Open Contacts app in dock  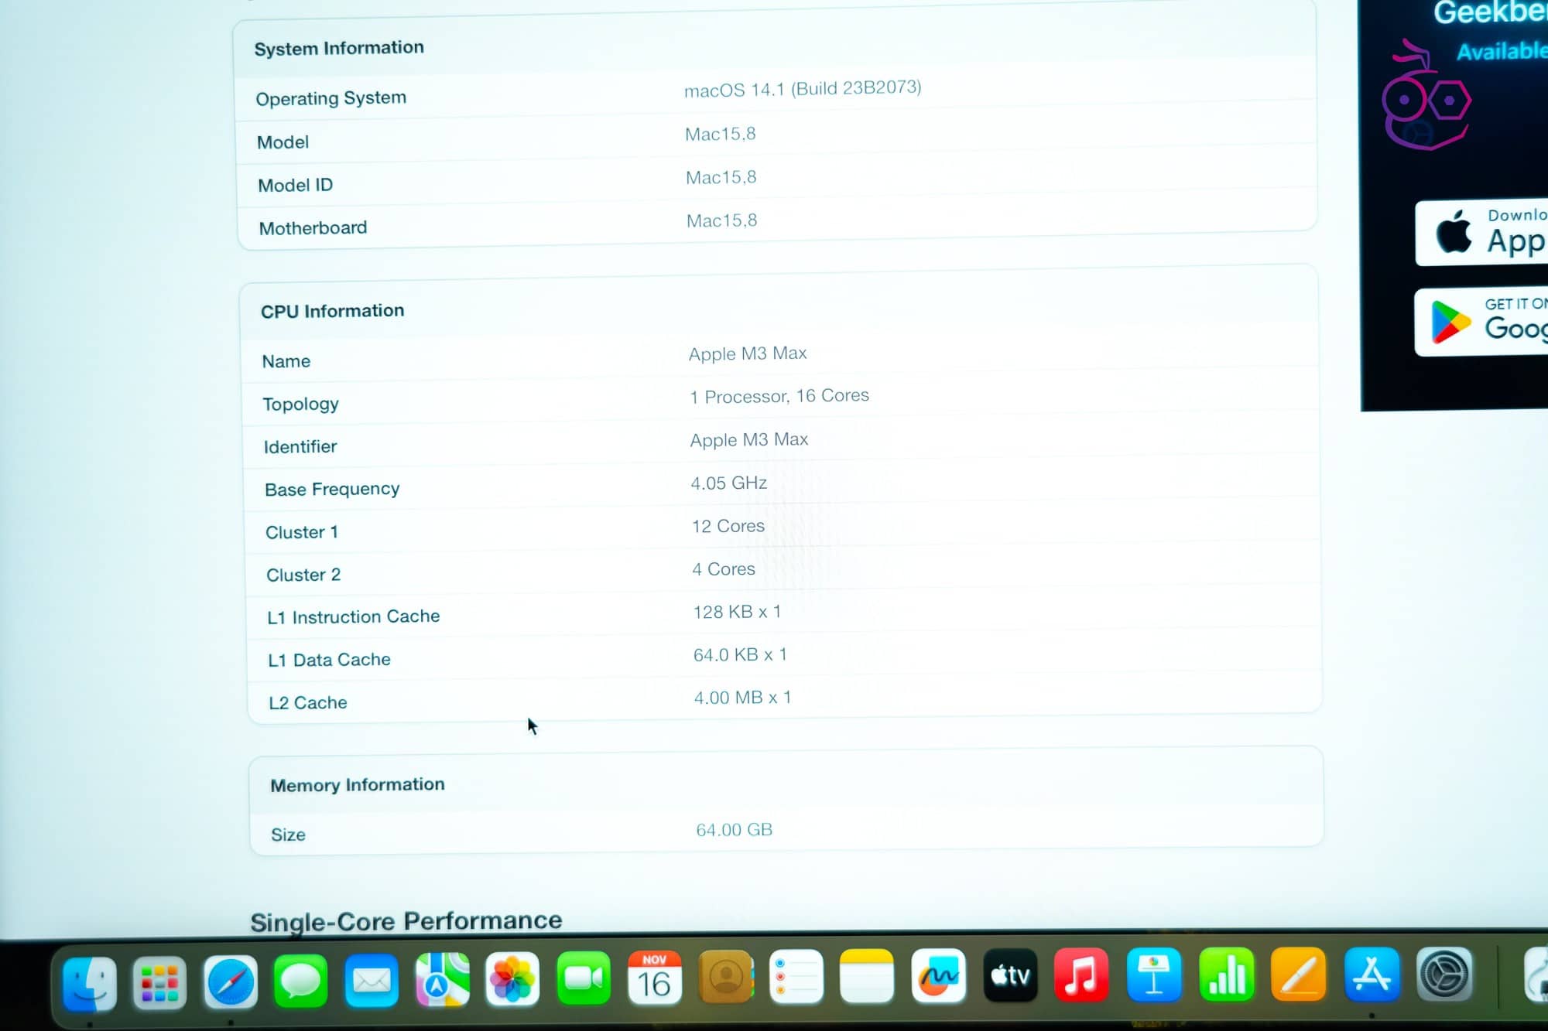[x=726, y=978]
